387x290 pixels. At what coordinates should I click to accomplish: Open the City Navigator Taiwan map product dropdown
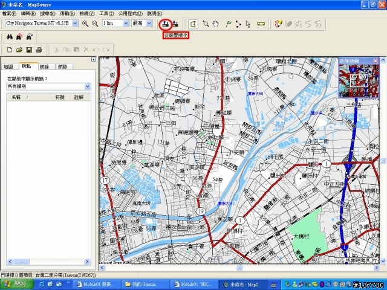tap(75, 24)
